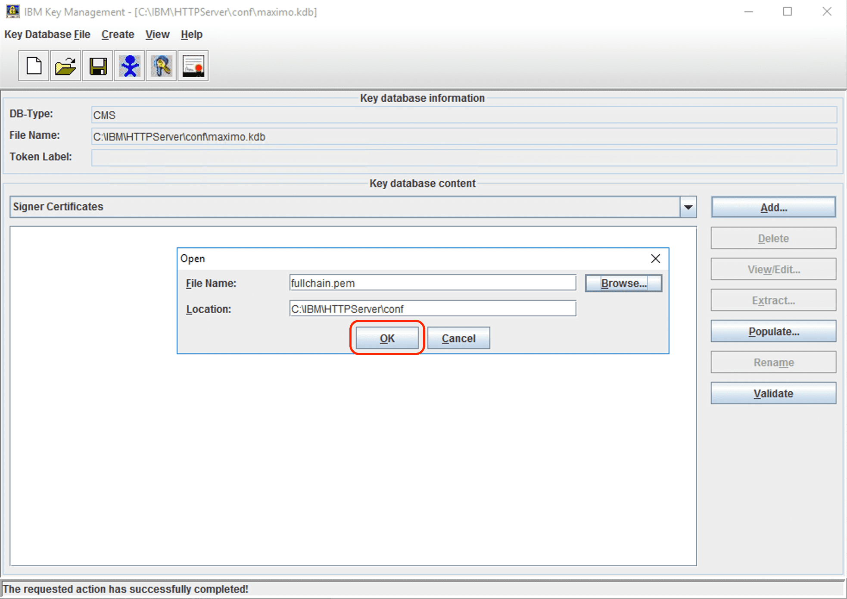
Task: Open the Create menu
Action: click(x=118, y=34)
